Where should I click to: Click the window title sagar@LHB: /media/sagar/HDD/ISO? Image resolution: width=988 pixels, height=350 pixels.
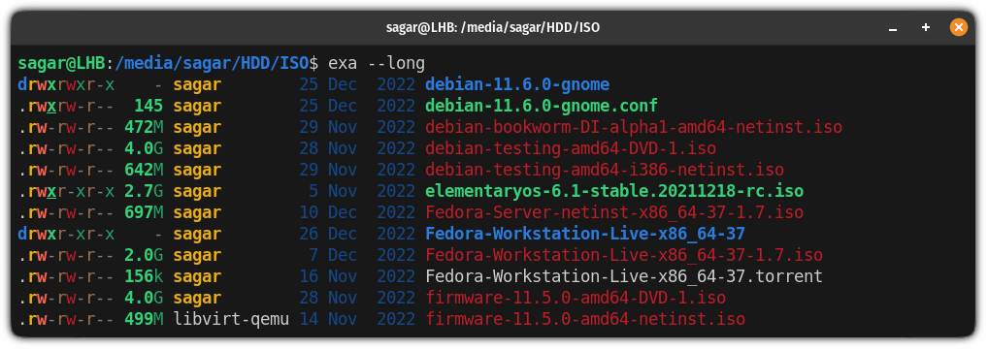point(493,28)
